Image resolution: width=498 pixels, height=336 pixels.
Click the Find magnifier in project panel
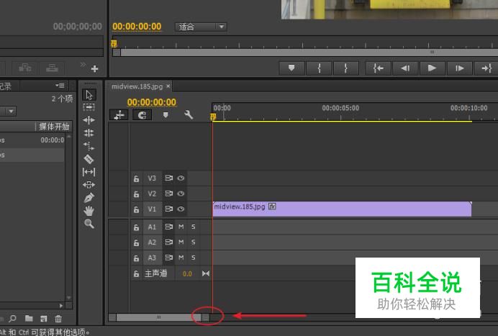coord(13,318)
